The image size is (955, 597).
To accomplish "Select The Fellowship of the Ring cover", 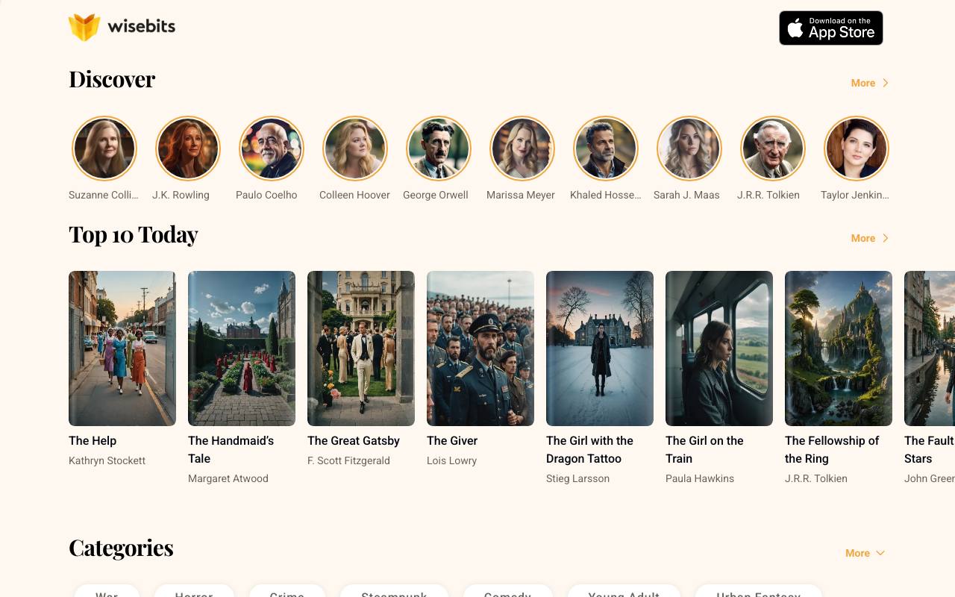I will pyautogui.click(x=839, y=348).
